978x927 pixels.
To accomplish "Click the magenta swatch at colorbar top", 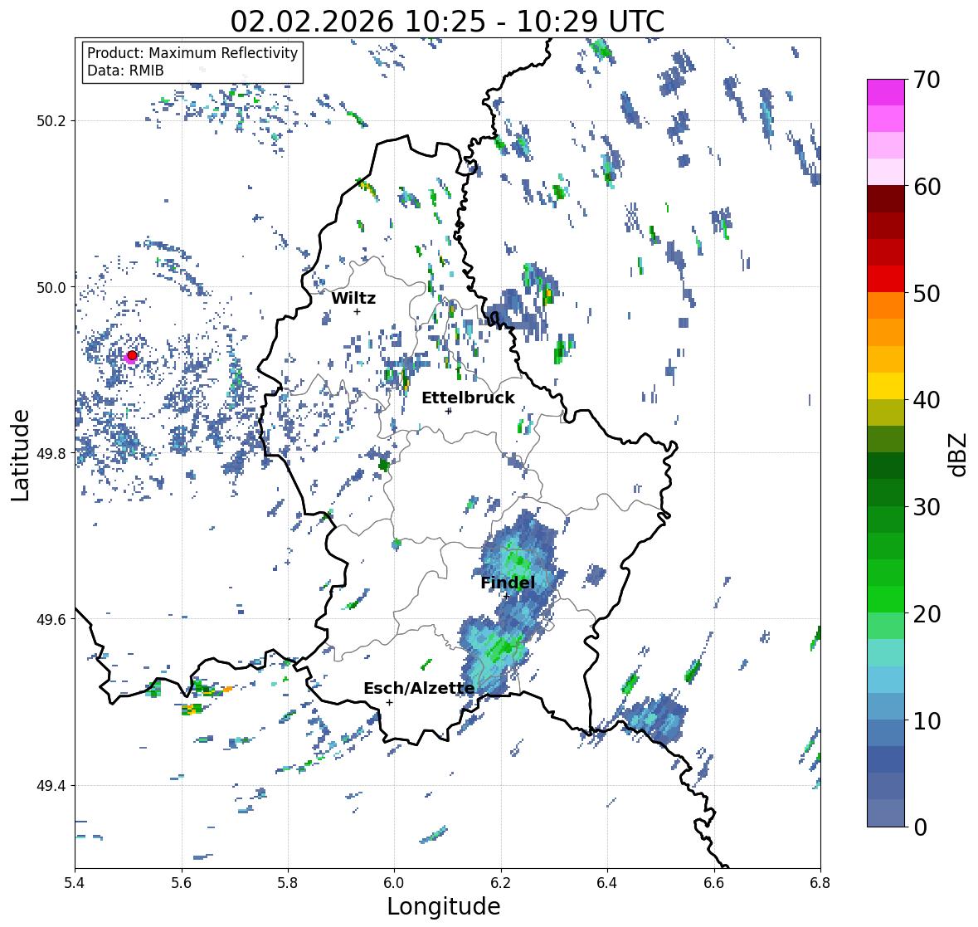I will pyautogui.click(x=886, y=93).
